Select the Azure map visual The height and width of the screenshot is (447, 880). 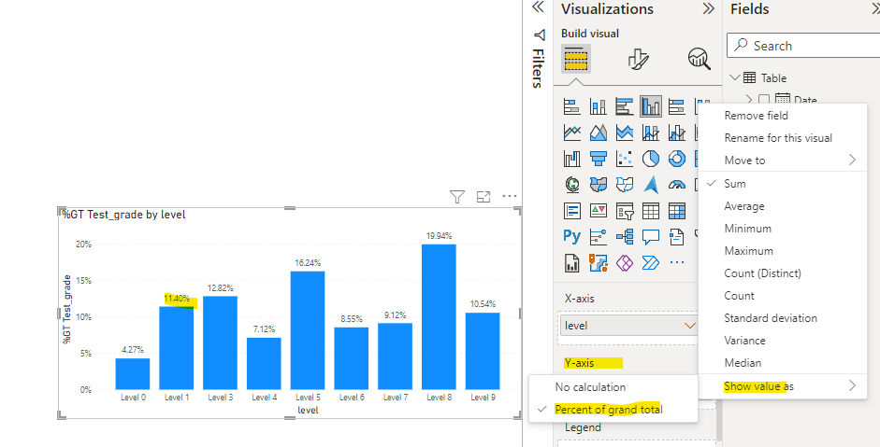point(651,184)
